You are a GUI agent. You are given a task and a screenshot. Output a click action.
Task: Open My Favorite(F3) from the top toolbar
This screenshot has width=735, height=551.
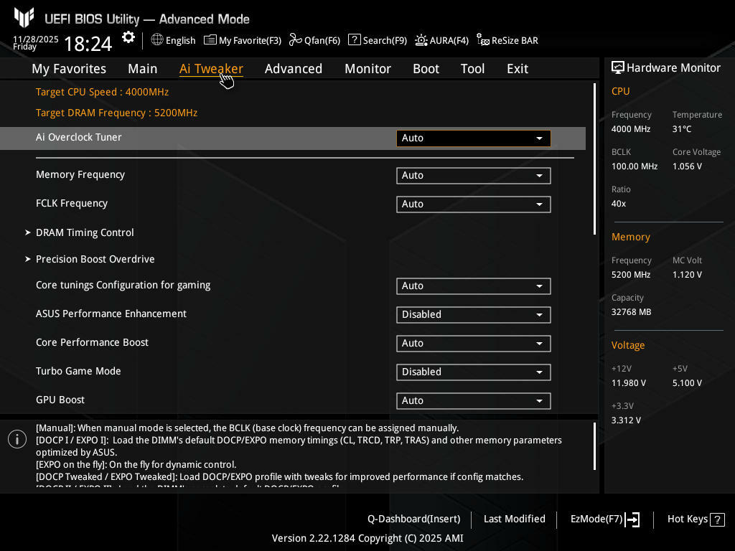243,40
